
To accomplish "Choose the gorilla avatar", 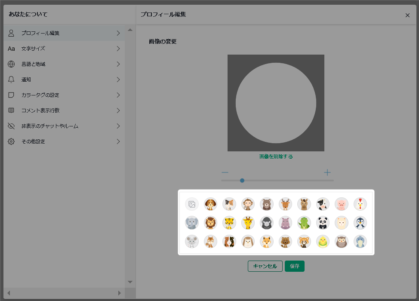I will (267, 223).
